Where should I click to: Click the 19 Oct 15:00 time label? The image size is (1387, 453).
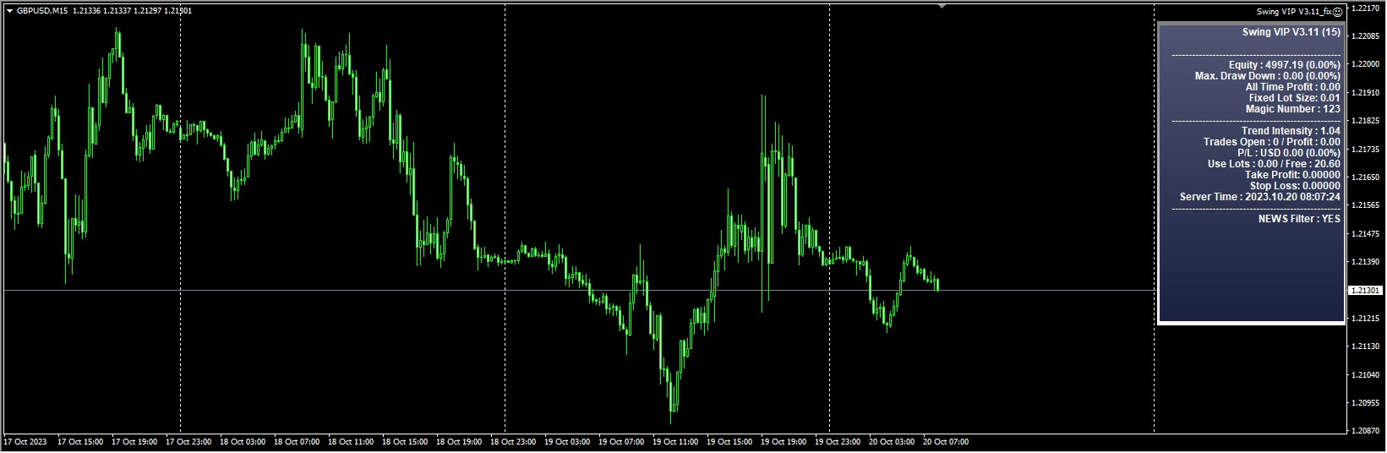pos(729,442)
